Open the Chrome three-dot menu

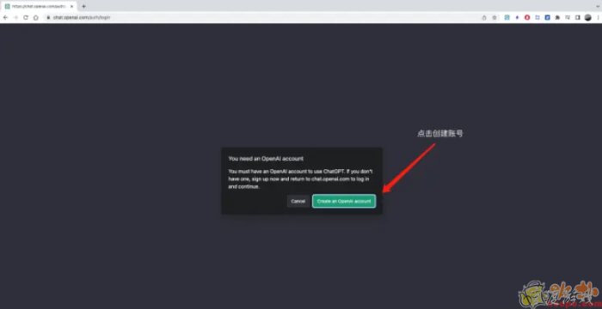598,18
